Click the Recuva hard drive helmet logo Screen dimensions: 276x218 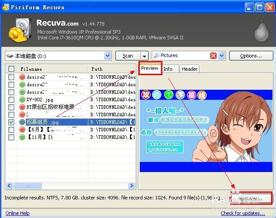[x=20, y=30]
